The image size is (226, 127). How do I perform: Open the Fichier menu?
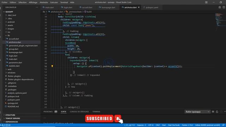pos(5,2)
